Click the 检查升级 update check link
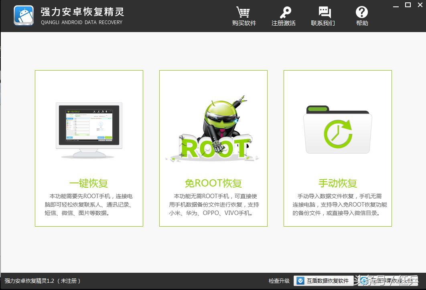426x290 pixels. [x=280, y=281]
